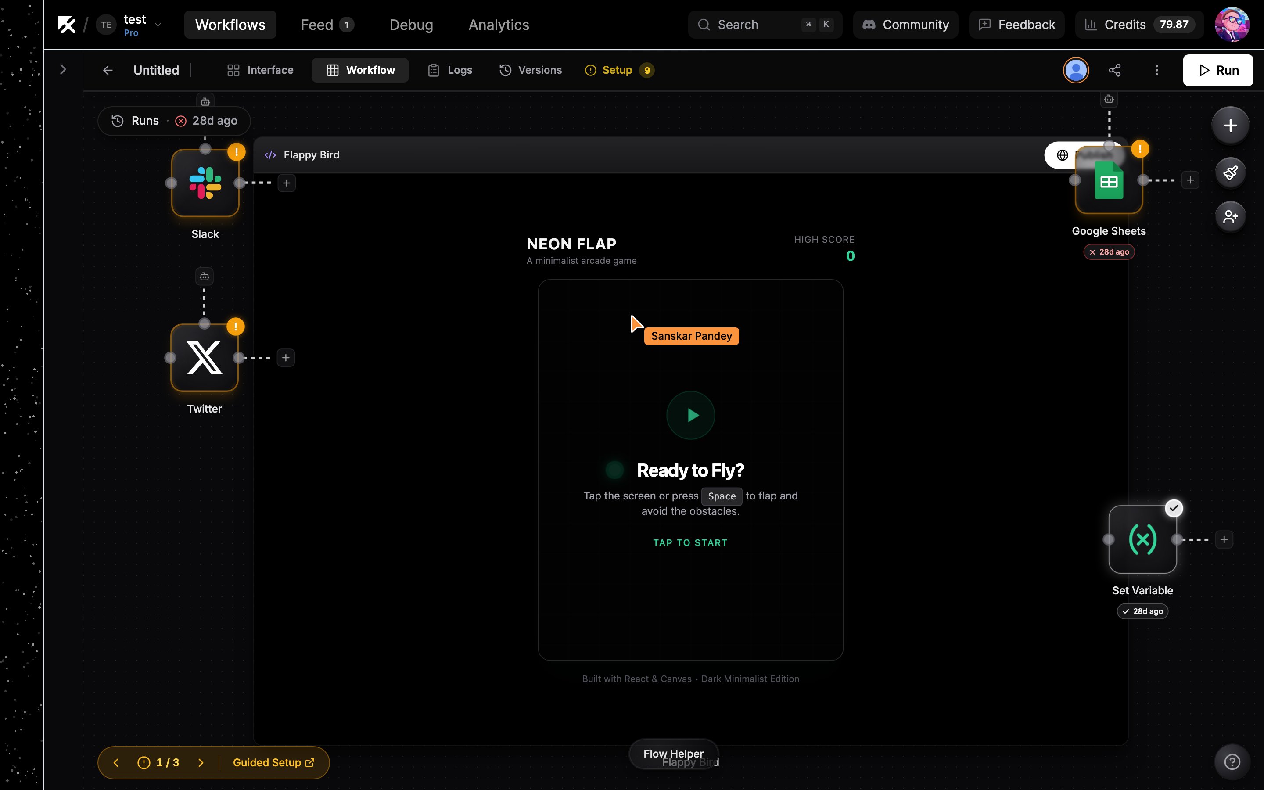Open the Workflows tab
This screenshot has width=1264, height=790.
click(230, 25)
